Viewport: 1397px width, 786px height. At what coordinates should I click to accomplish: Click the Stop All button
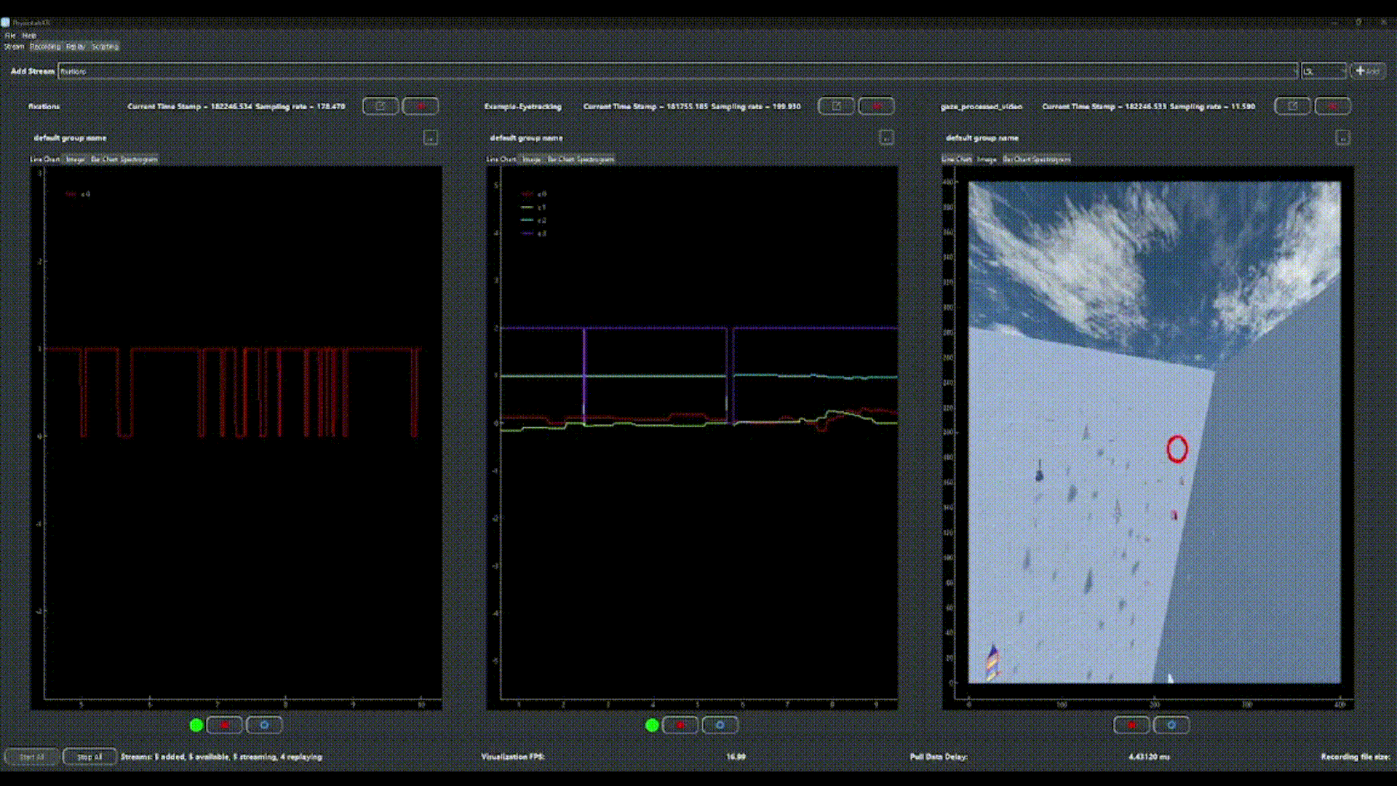pyautogui.click(x=89, y=757)
